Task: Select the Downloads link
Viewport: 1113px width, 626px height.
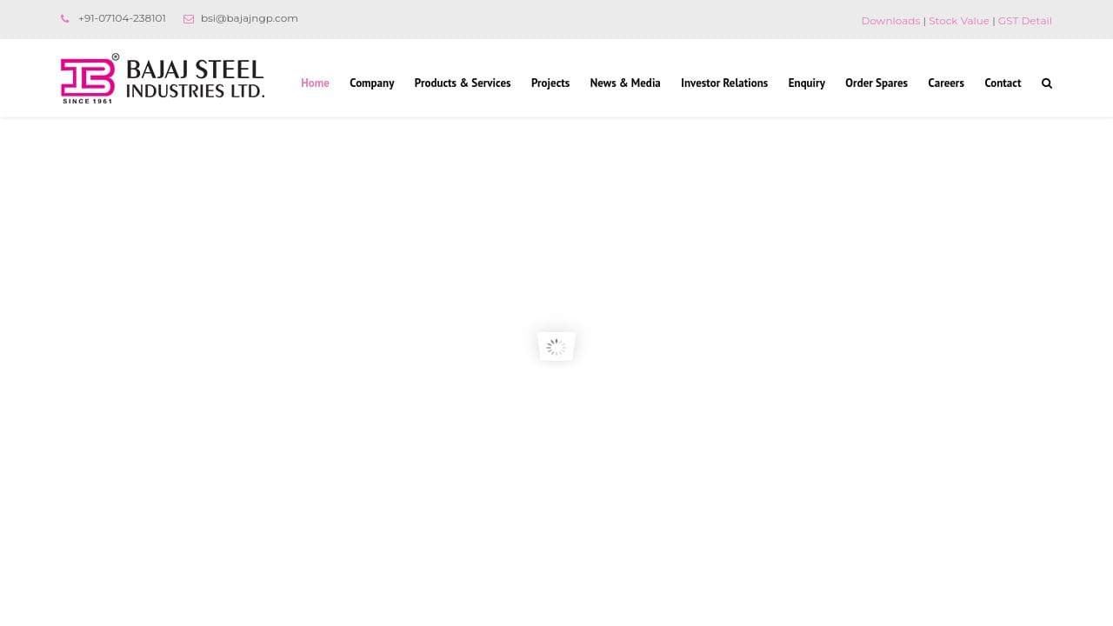Action: point(890,20)
